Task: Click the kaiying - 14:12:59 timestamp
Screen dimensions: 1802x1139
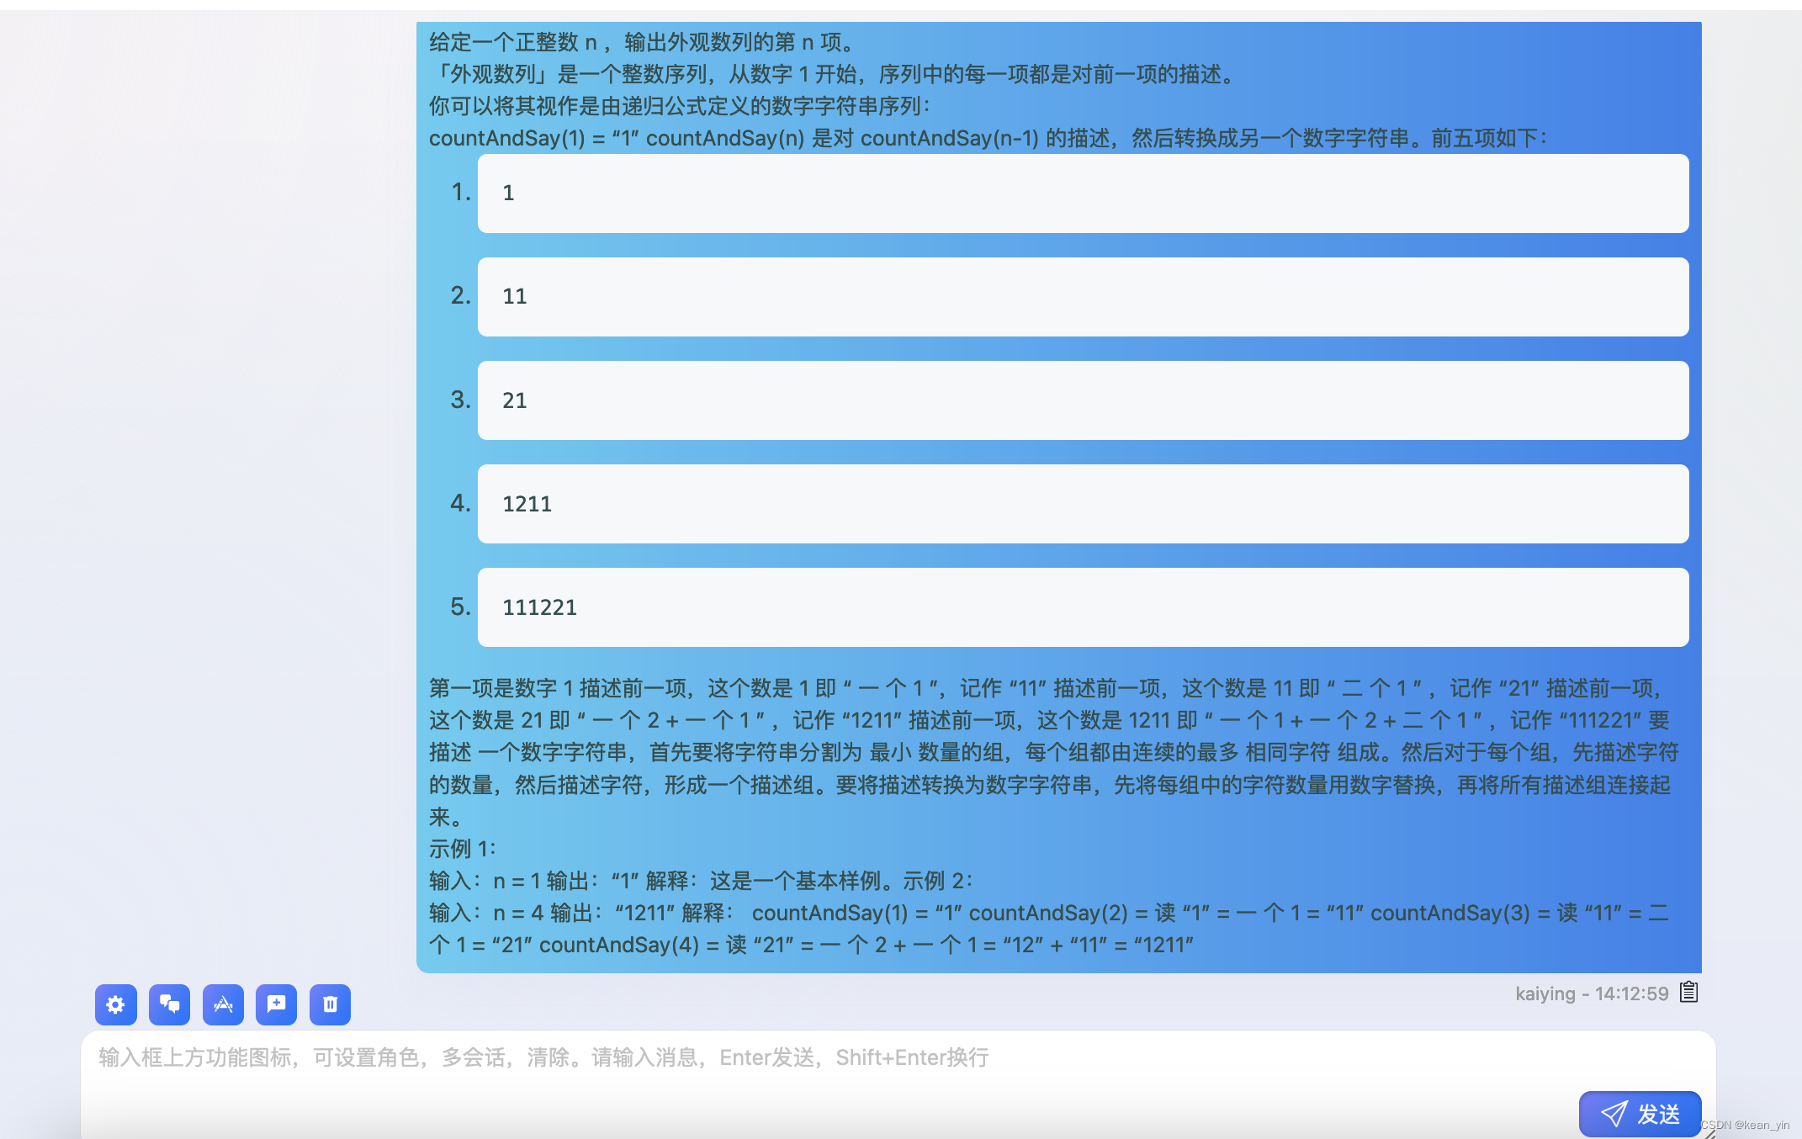Action: pyautogui.click(x=1592, y=993)
